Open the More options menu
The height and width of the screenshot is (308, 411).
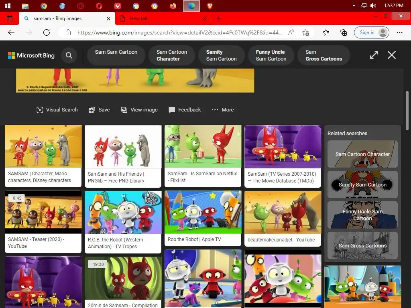coord(223,110)
